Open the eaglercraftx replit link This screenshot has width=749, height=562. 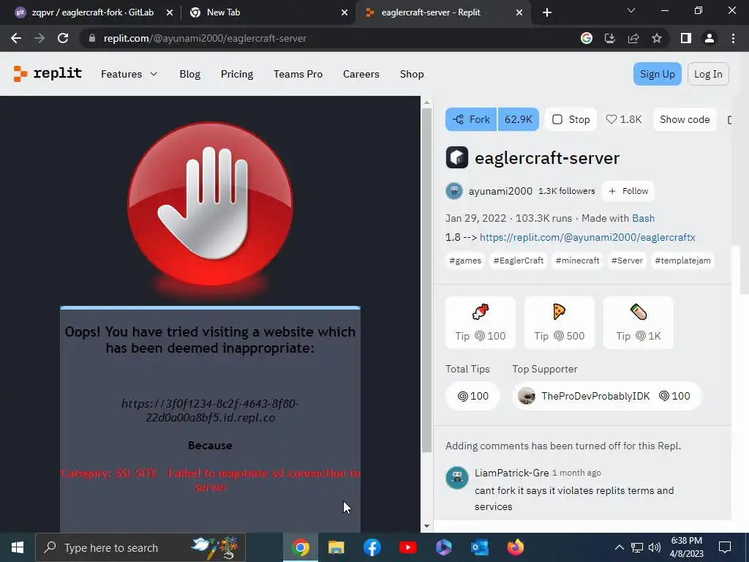pos(587,238)
